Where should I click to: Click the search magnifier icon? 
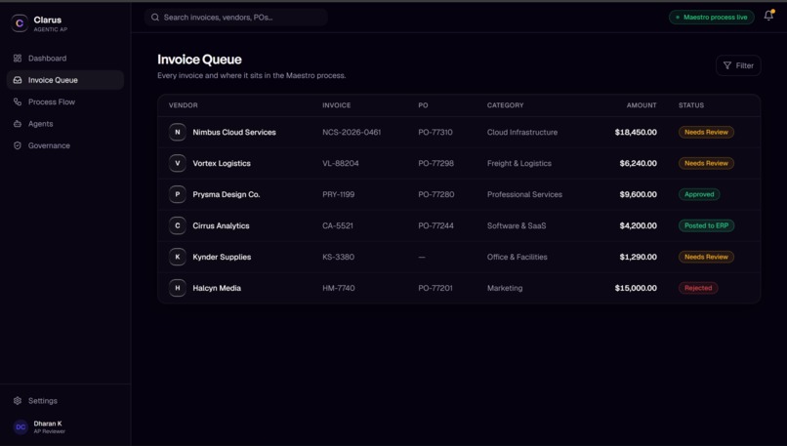pos(155,17)
